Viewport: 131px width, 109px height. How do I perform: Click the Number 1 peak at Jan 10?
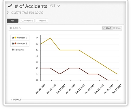(x=50, y=38)
